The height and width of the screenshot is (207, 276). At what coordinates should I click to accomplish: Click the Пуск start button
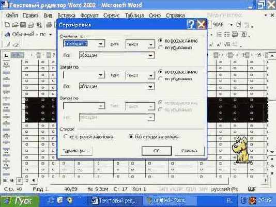(20, 201)
